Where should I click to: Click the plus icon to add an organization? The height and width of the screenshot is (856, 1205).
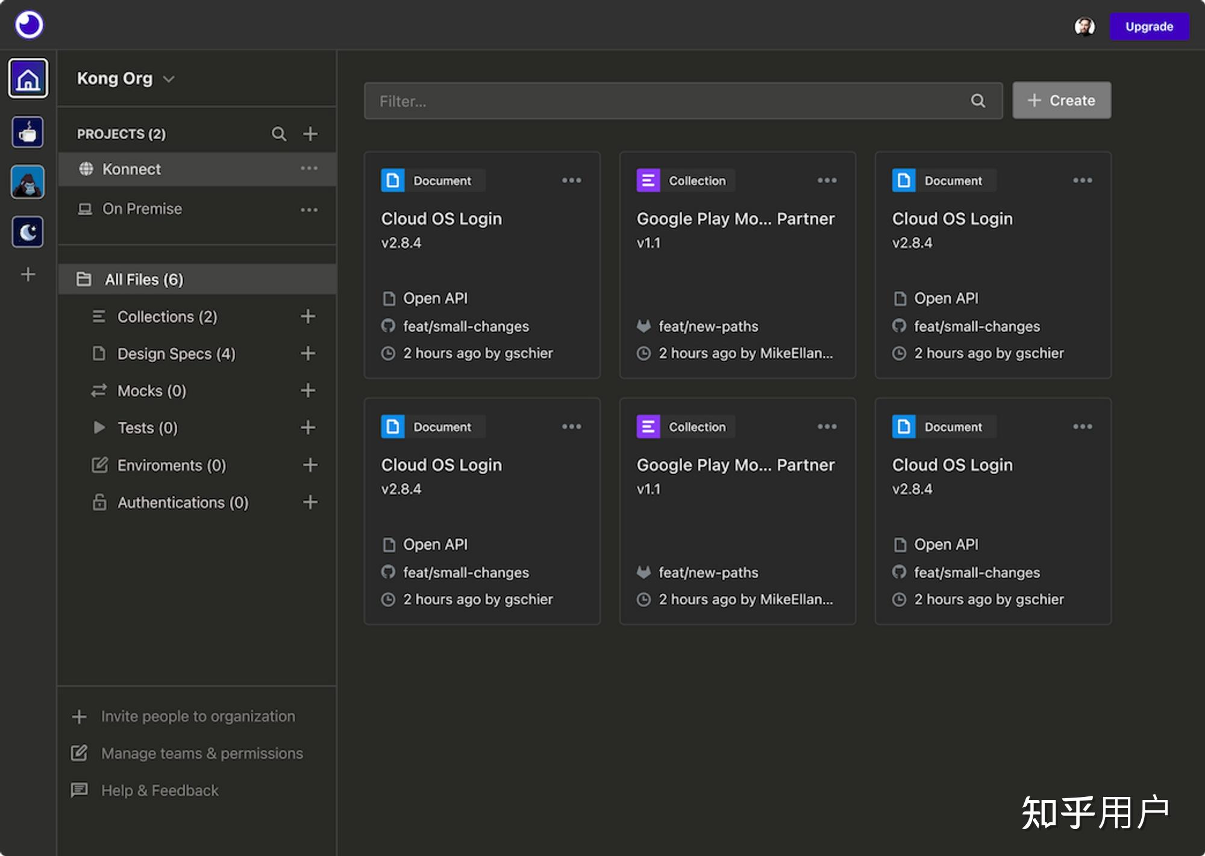28,275
